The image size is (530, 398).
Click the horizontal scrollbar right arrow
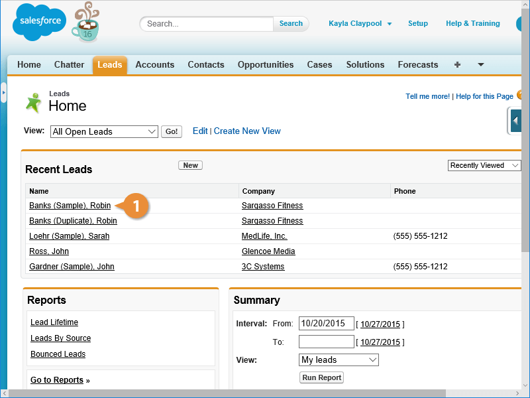click(x=517, y=393)
